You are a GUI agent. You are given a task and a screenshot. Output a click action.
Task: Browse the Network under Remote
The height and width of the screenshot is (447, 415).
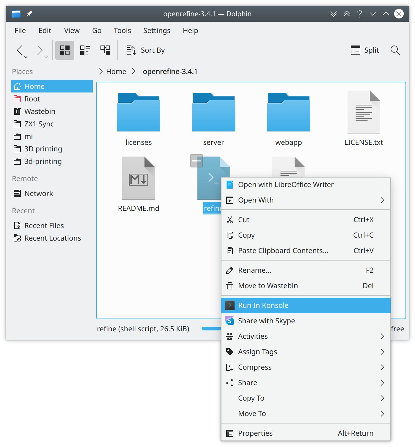pyautogui.click(x=38, y=193)
